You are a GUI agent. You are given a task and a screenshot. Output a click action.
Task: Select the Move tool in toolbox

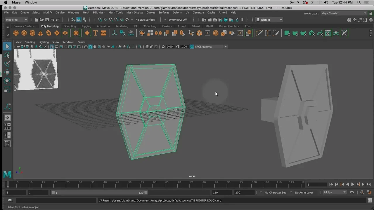click(7, 72)
